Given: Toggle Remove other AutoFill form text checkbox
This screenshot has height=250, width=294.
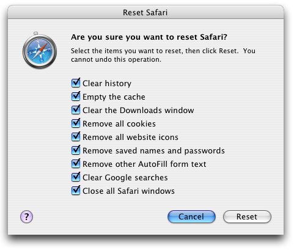Looking at the screenshot, I should [76, 164].
